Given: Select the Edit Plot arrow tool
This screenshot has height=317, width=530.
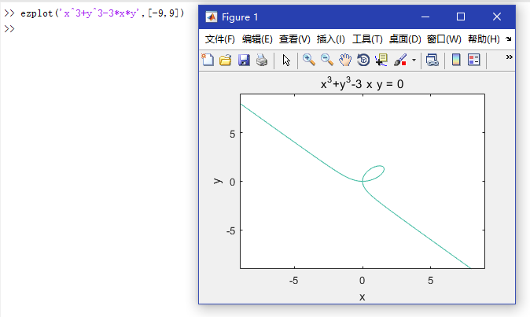Looking at the screenshot, I should click(286, 61).
